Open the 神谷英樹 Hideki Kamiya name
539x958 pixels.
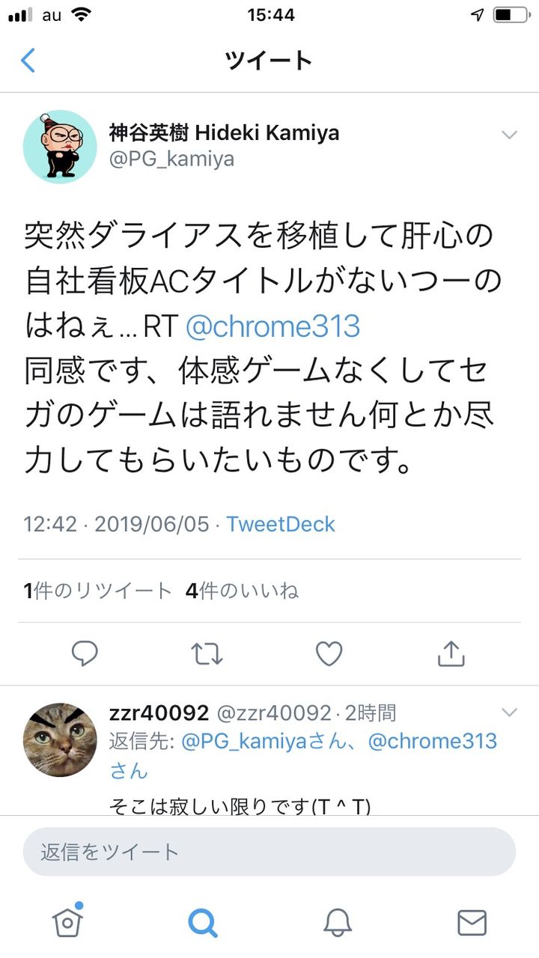pyautogui.click(x=224, y=133)
